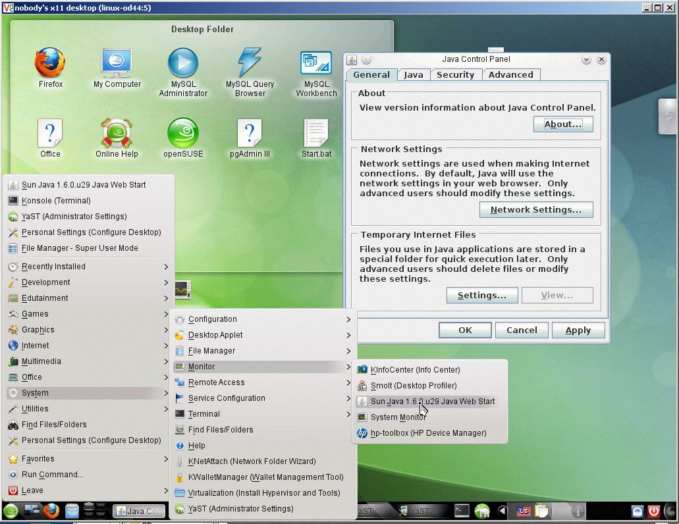The image size is (679, 524).
Task: Open the Office desktop icon
Action: 50,138
